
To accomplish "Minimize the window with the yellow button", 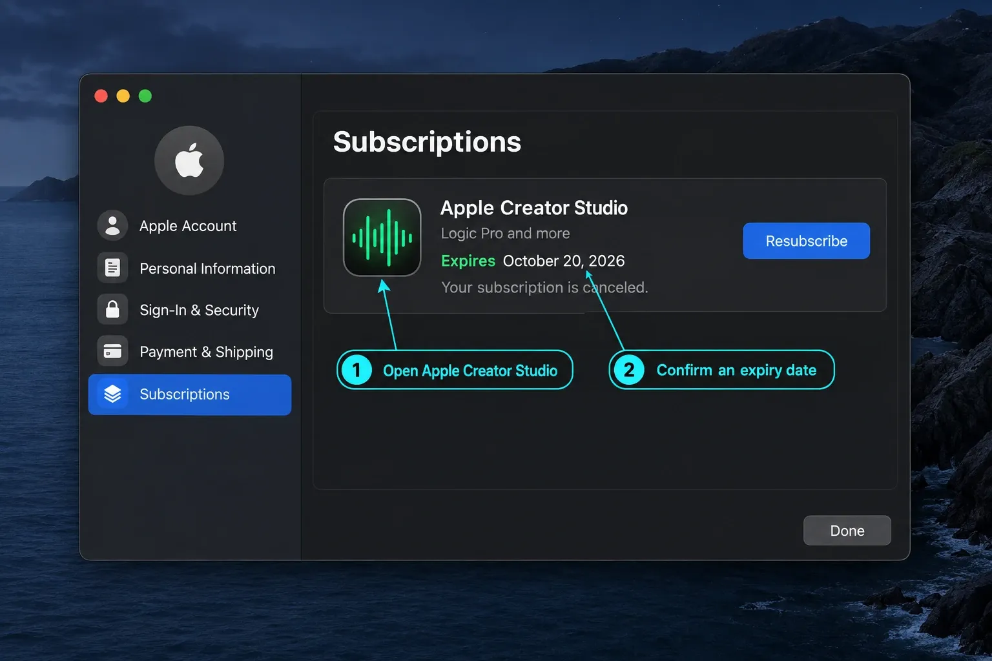I will tap(123, 96).
